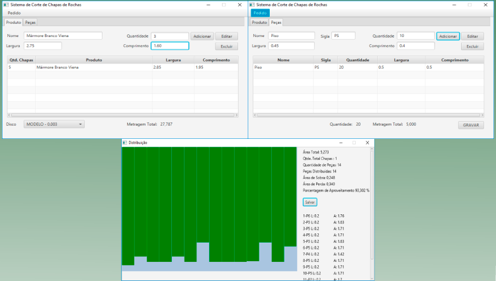Click Editar next to Quantidade 3 field

[x=226, y=36]
